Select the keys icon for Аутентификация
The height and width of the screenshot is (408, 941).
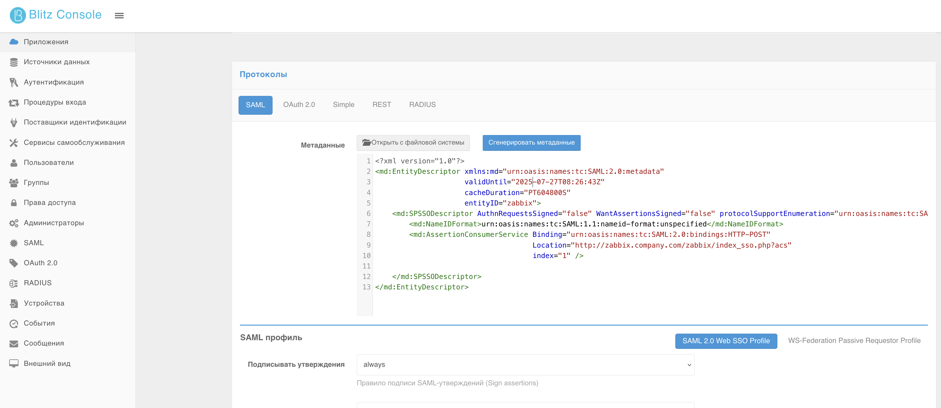(14, 82)
